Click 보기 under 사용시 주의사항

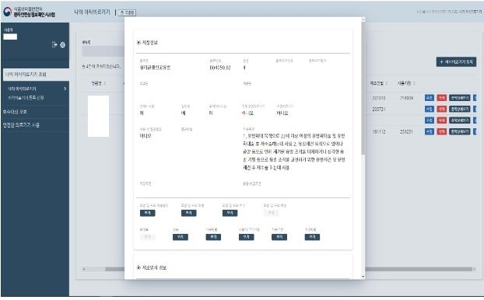click(247, 237)
